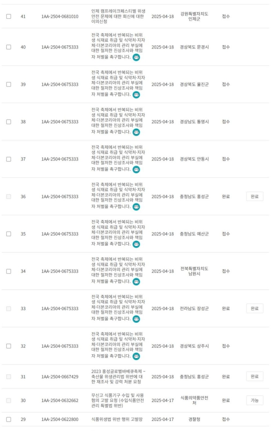Check the box for row 41
This screenshot has height=431, width=272.
coord(8,16)
